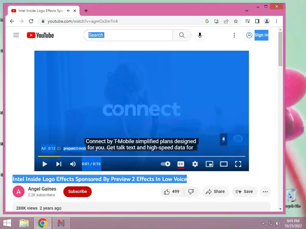Go back in Chrome
306x229 pixels.
coord(12,21)
